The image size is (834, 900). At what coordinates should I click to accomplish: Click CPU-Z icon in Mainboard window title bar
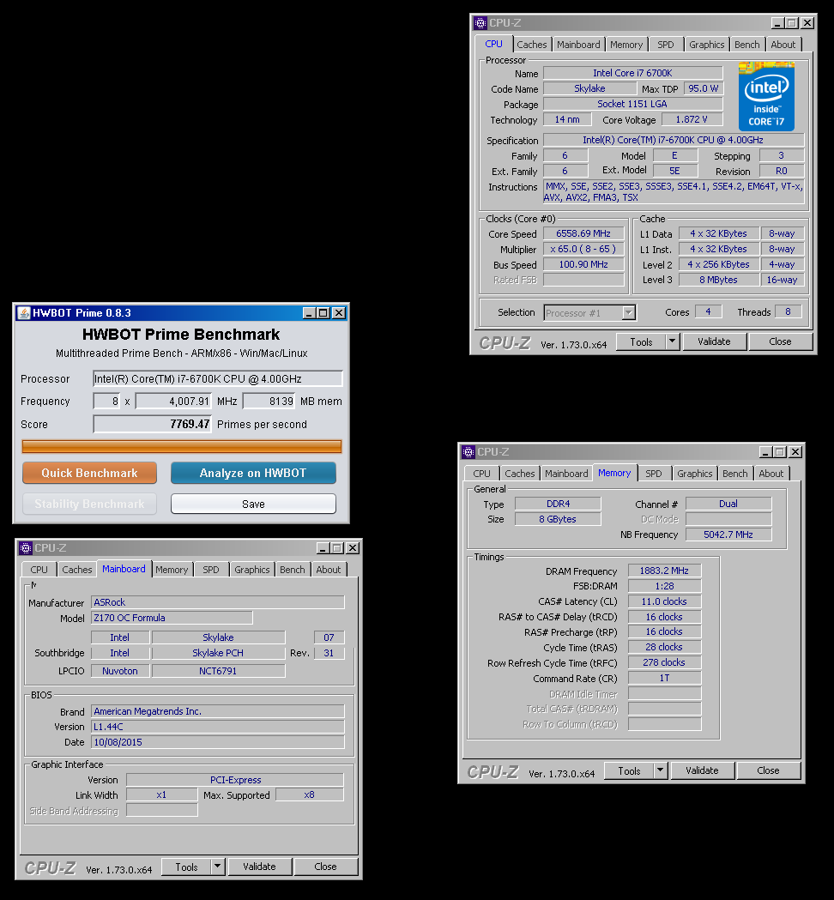(x=25, y=548)
